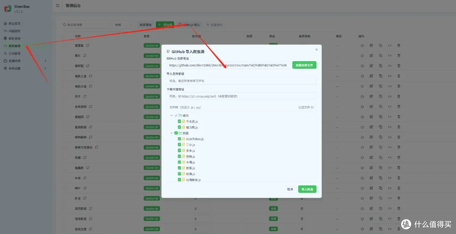456x234 pixels.
Task: Click the name search box
Action: coord(87,25)
